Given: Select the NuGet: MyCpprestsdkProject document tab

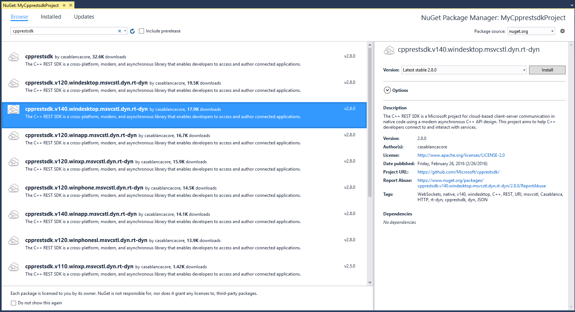Looking at the screenshot, I should [x=31, y=5].
